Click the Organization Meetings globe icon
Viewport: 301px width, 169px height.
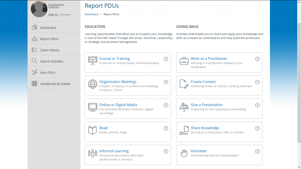coord(93,84)
